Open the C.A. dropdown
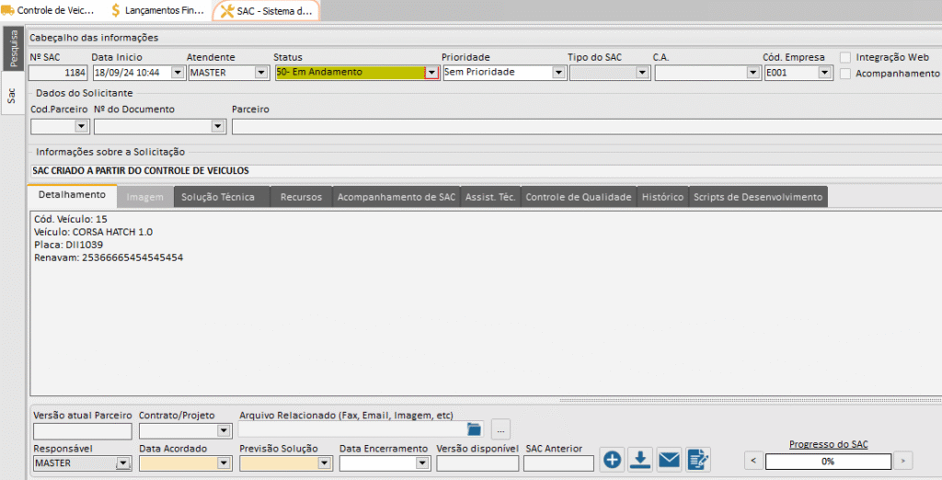Image resolution: width=942 pixels, height=480 pixels. [752, 73]
